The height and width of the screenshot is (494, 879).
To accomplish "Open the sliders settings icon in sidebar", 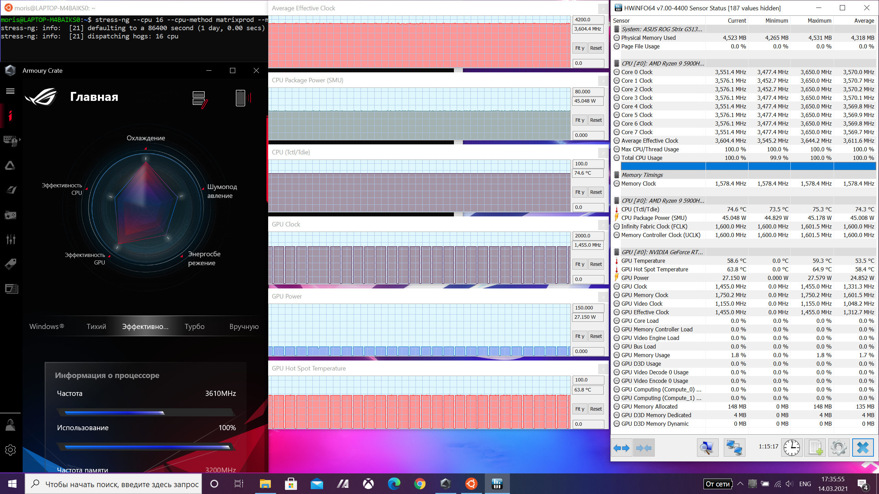I will point(11,239).
